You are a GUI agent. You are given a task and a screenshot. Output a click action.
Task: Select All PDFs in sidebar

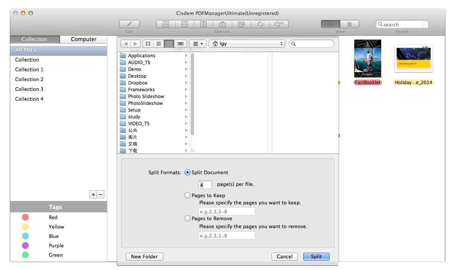(59, 50)
